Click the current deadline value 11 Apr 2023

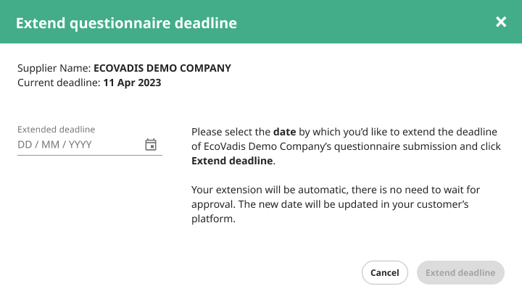tap(132, 83)
